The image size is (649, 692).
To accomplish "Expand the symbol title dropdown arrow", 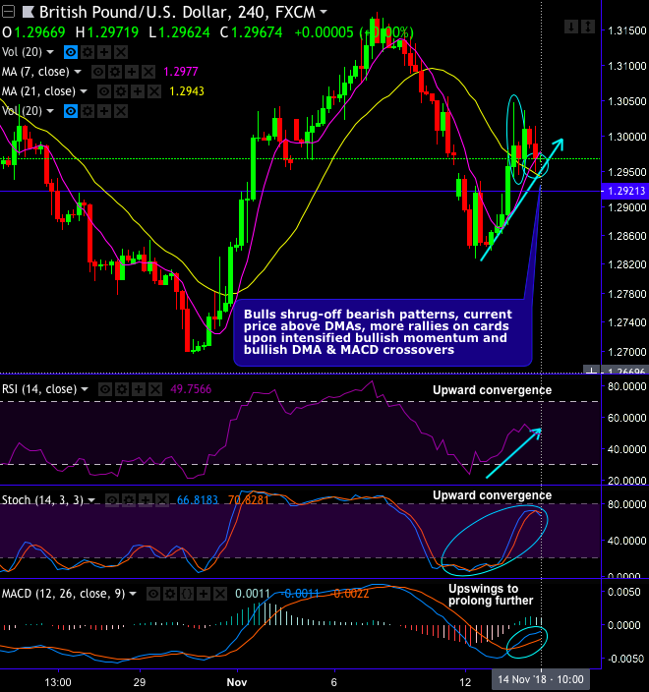I will point(324,12).
